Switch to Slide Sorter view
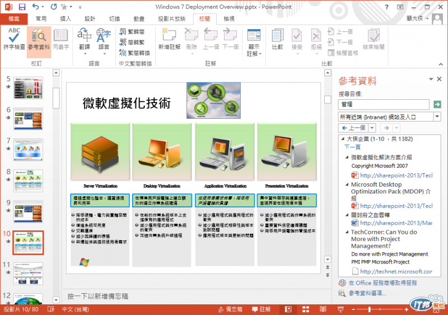Image resolution: width=448 pixels, height=315 pixels. coord(306,309)
